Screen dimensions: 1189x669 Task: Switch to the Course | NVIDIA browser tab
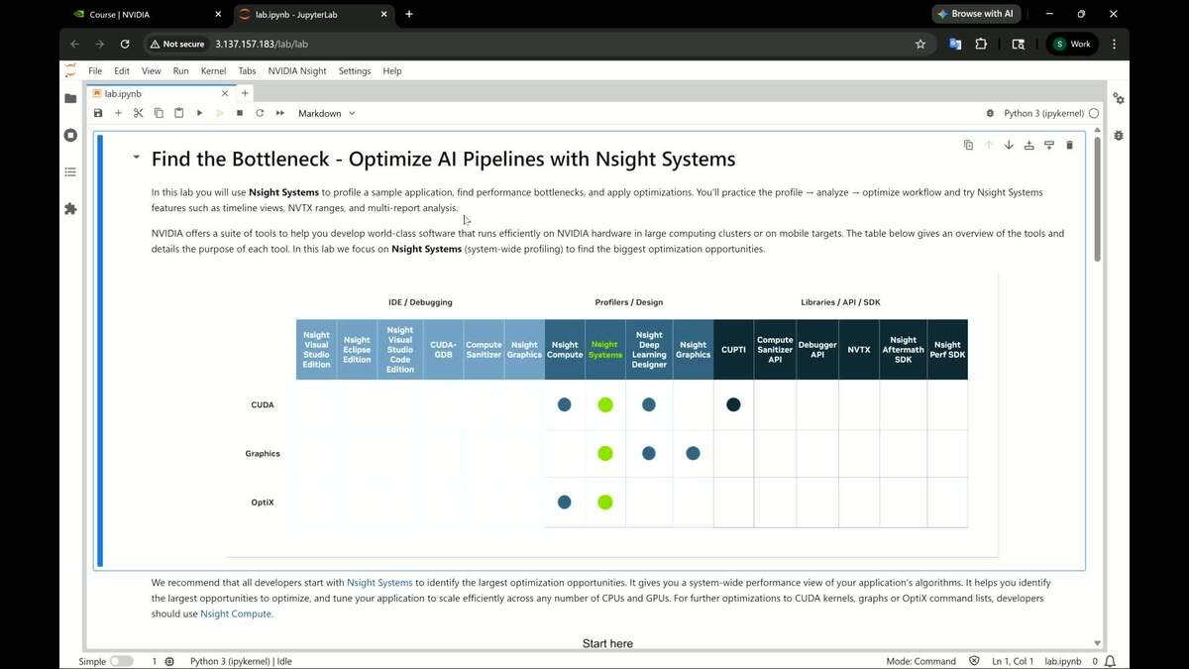pos(147,14)
